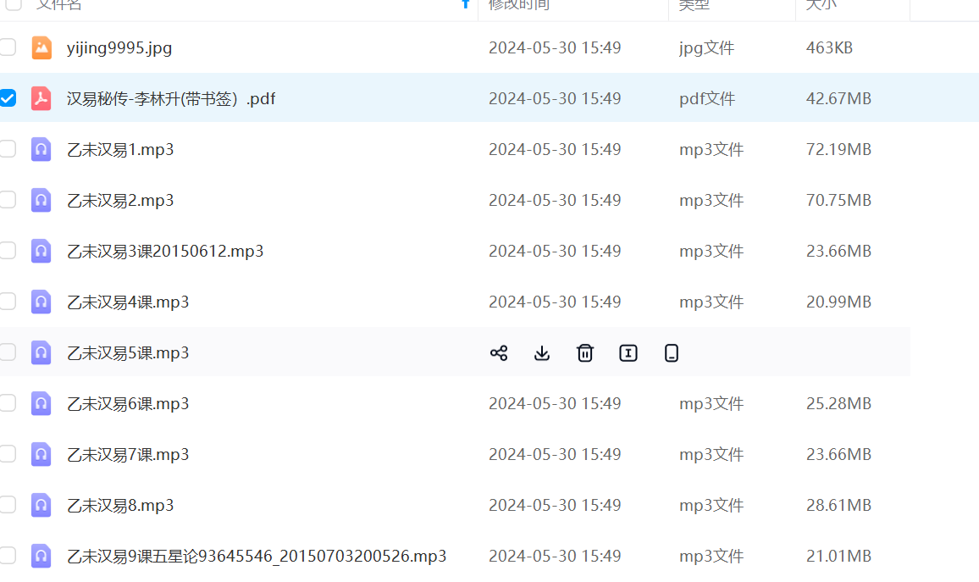
Task: Open the file 乙未汉易3课20150612.mp3
Action: [165, 252]
